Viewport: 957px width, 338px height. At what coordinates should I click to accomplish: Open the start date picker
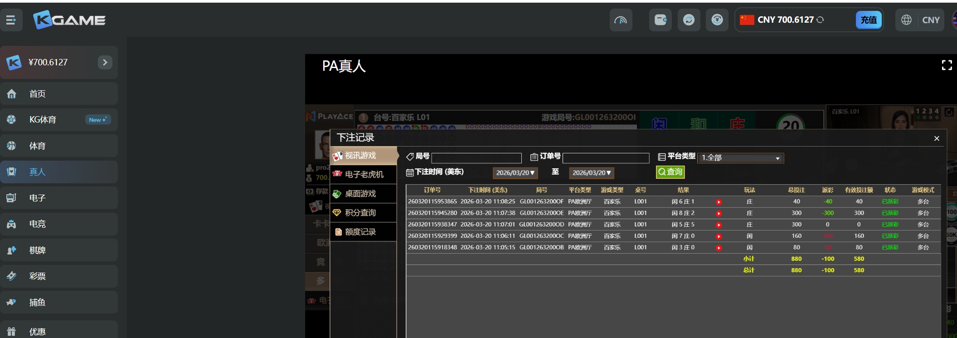click(515, 173)
